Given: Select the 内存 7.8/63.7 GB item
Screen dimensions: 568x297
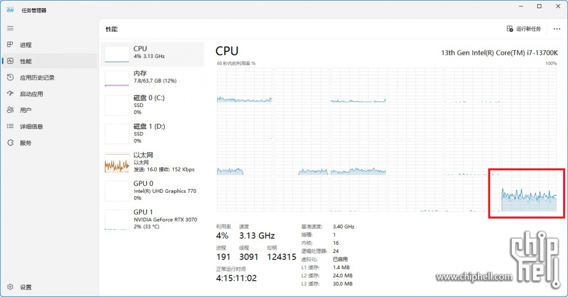Looking at the screenshot, I should tap(153, 78).
